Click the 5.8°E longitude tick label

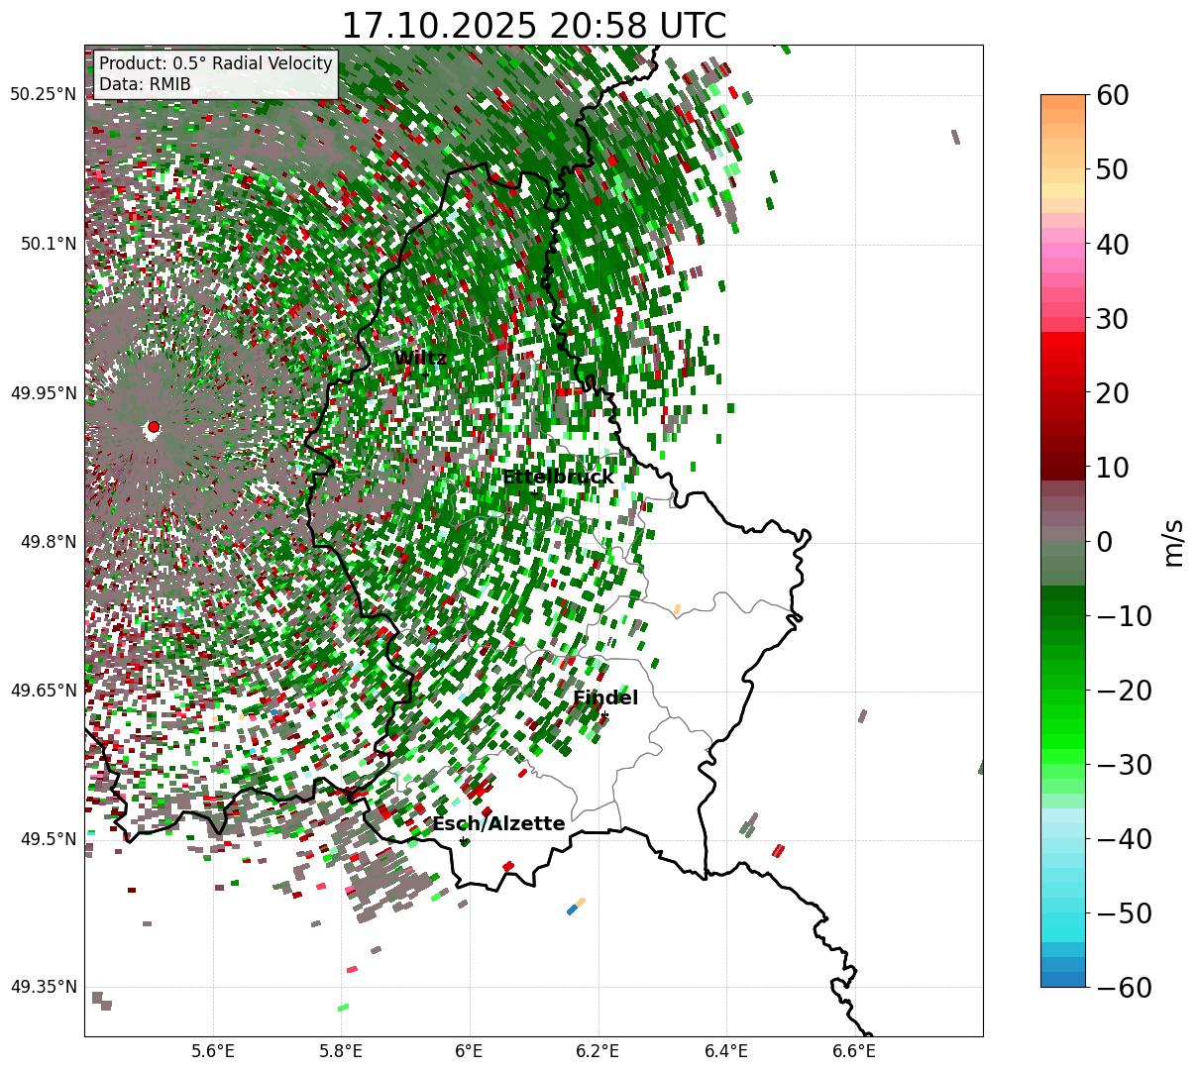(341, 1051)
